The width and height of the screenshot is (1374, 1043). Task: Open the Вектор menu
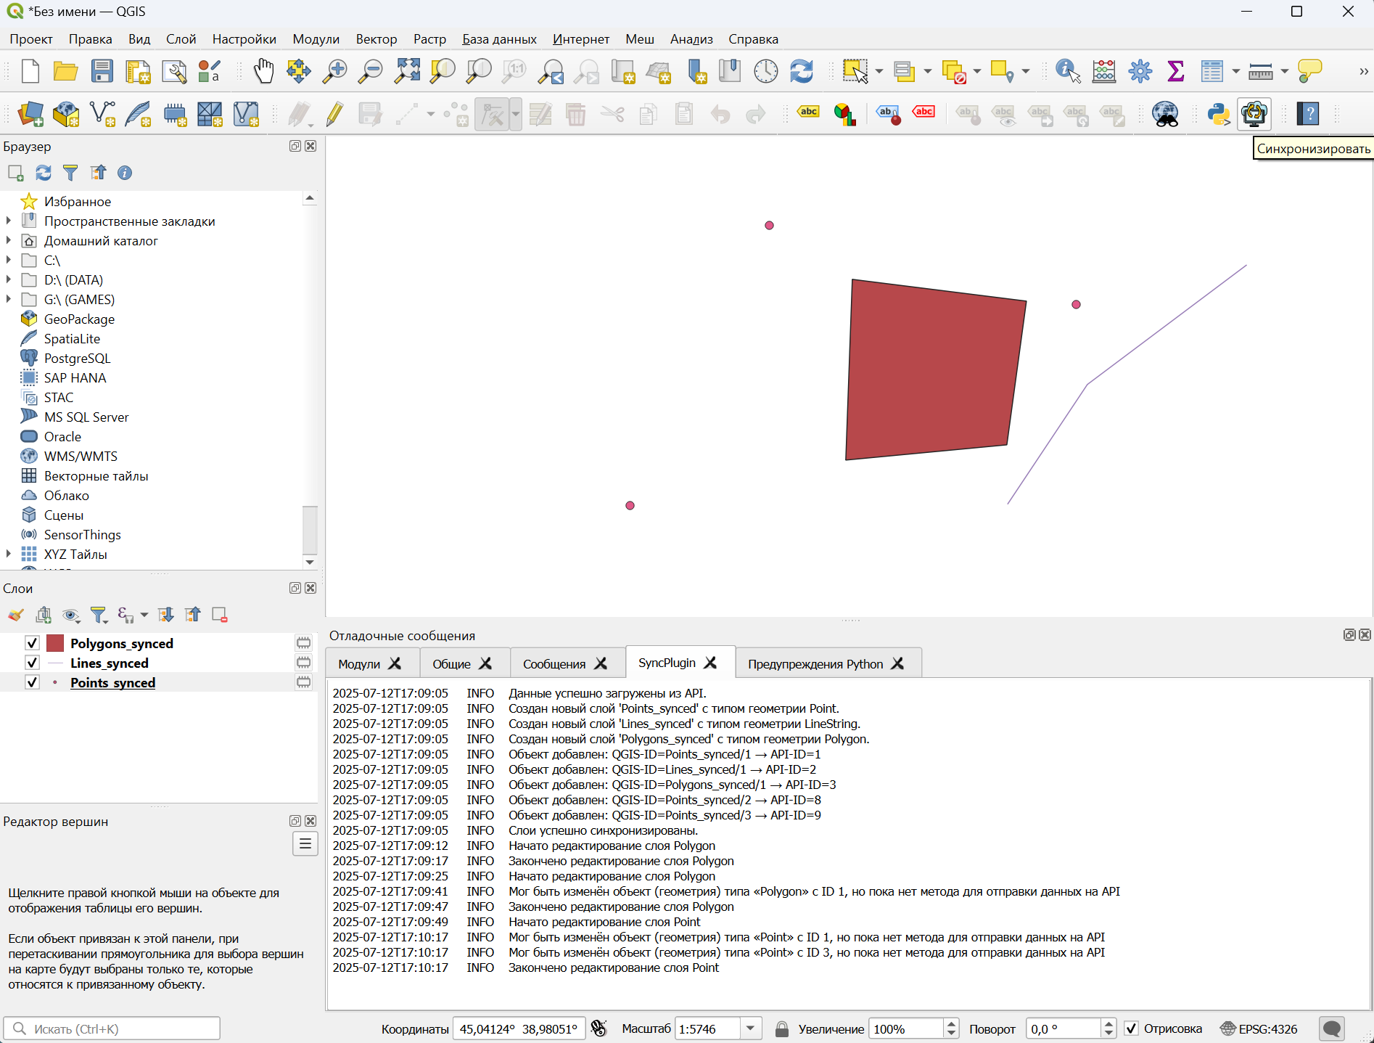[377, 39]
